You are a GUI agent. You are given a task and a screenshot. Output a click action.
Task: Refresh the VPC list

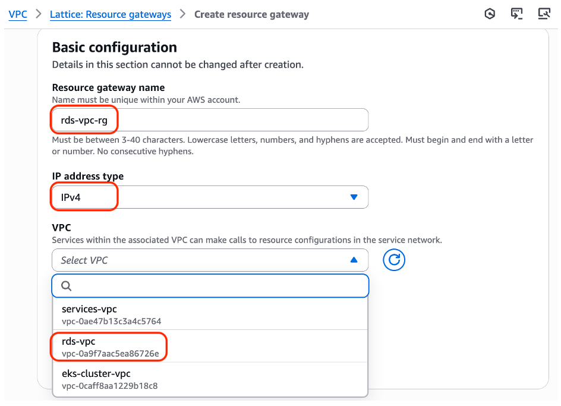394,260
